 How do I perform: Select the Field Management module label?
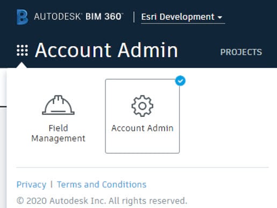(x=58, y=133)
